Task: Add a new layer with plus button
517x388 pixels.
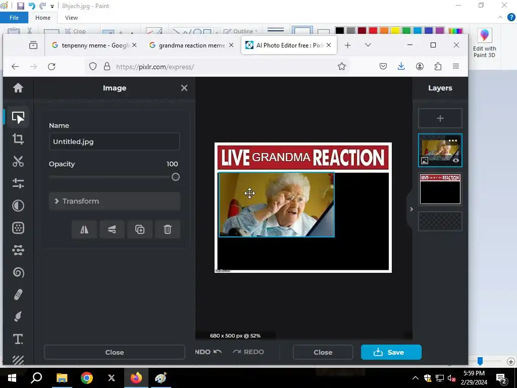Action: 440,118
